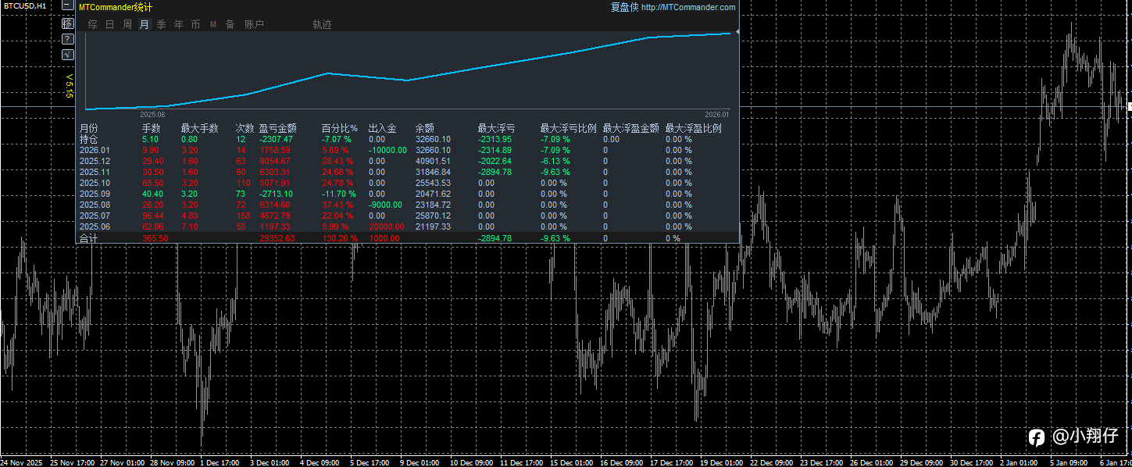Screen dimensions: 1132x467
Task: Open the 账户 account tab
Action: [254, 24]
